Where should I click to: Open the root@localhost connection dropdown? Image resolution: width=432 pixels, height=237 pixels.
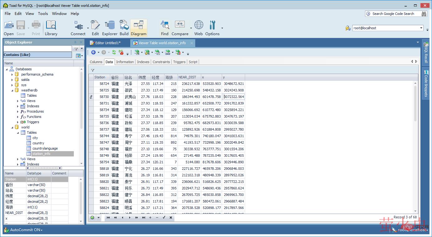click(421, 28)
